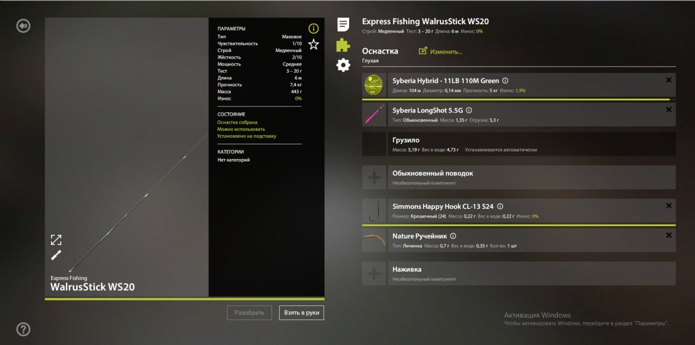Click the back arrow icon

[23, 25]
